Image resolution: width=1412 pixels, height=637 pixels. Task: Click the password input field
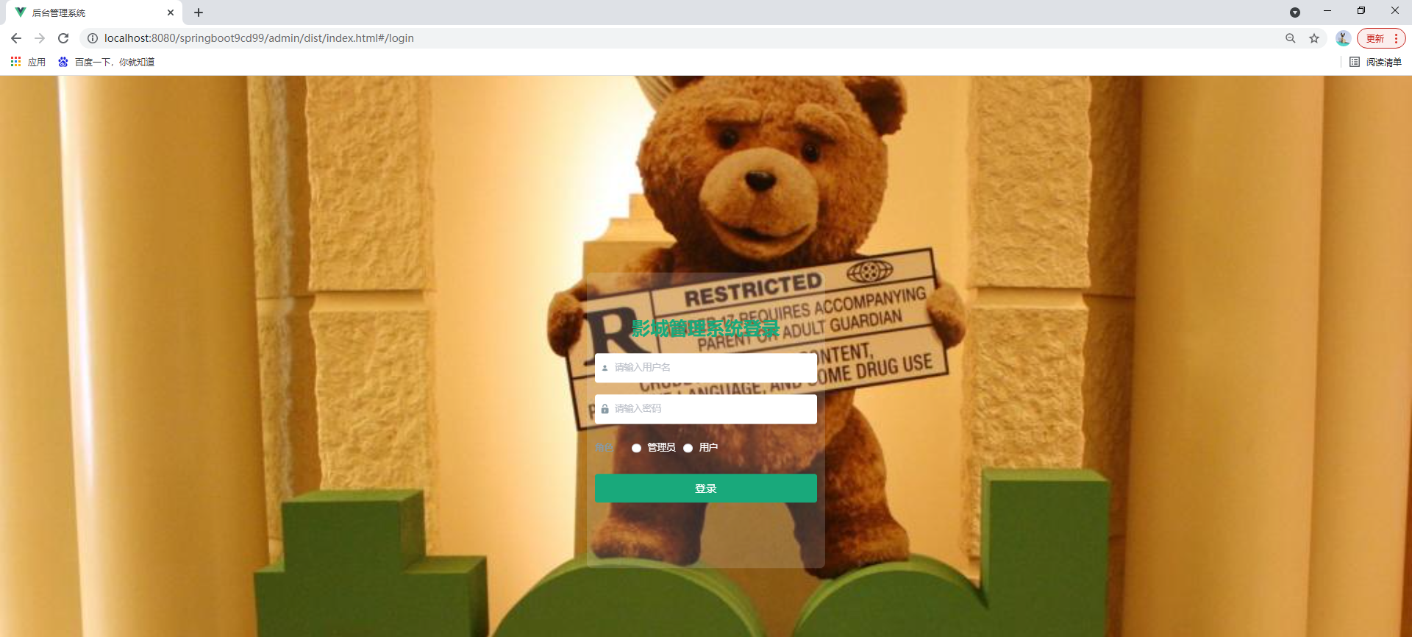705,408
